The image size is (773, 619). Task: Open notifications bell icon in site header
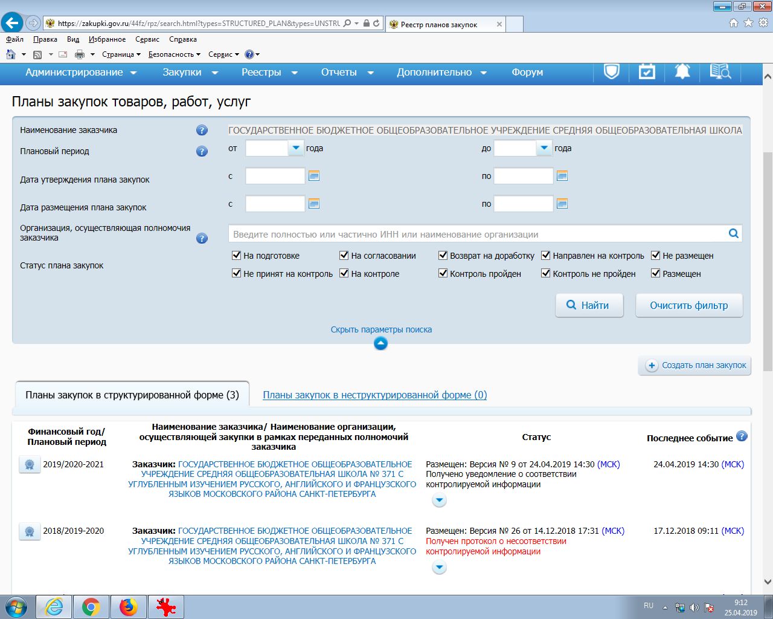tap(682, 72)
